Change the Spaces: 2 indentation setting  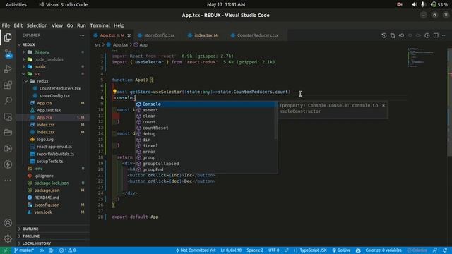(255, 250)
